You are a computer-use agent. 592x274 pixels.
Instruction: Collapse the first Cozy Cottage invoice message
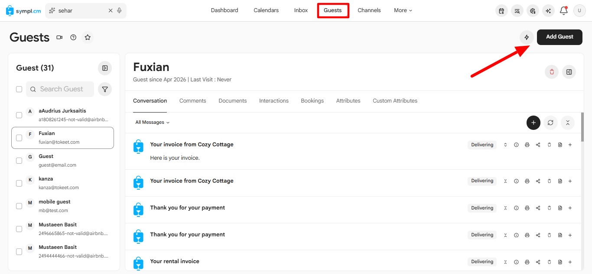tap(505, 145)
